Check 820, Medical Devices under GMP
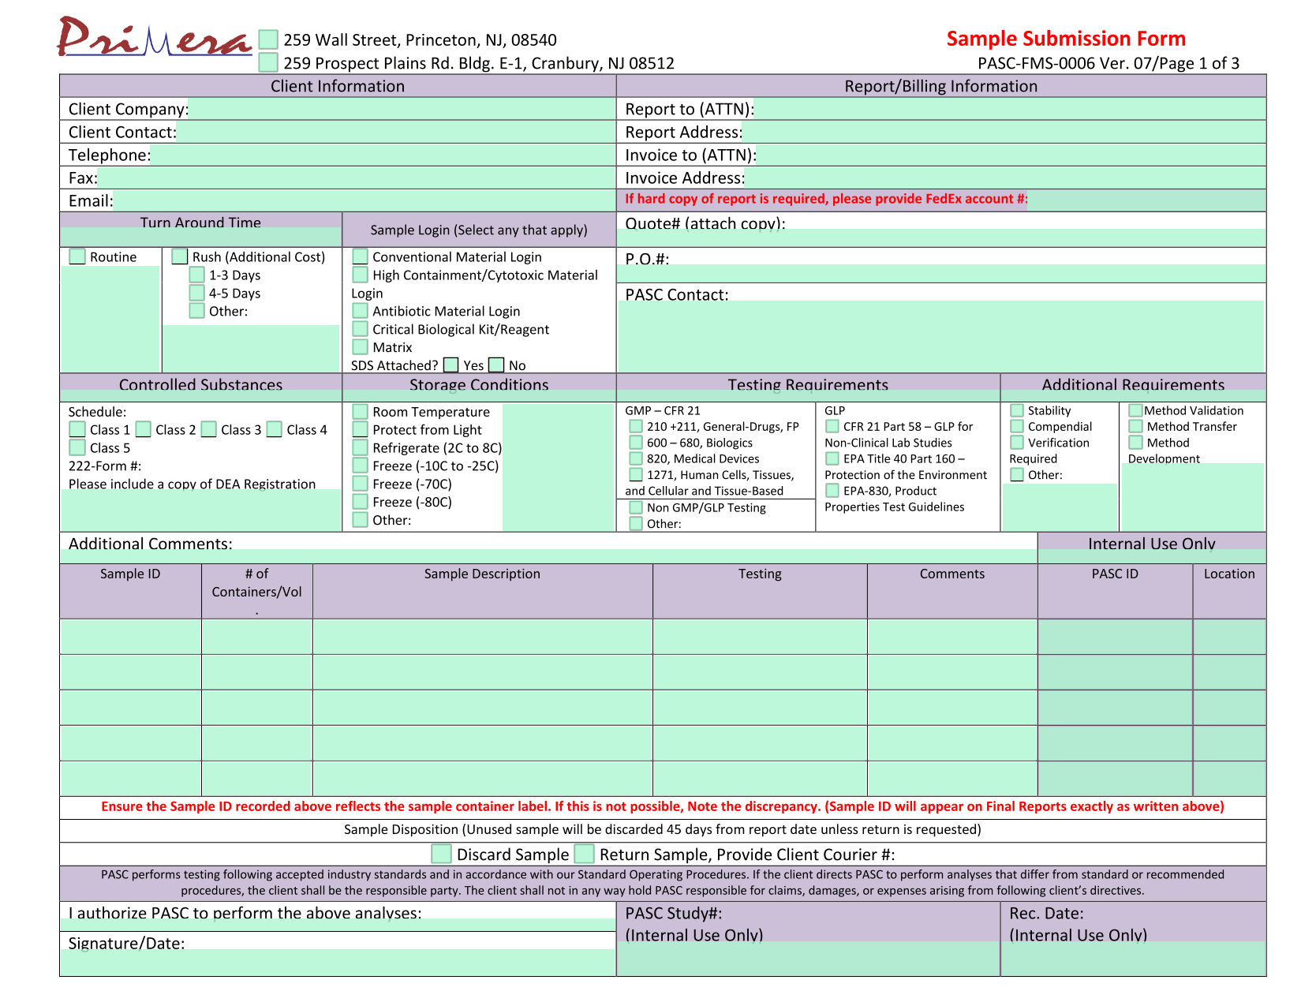 pyautogui.click(x=636, y=458)
